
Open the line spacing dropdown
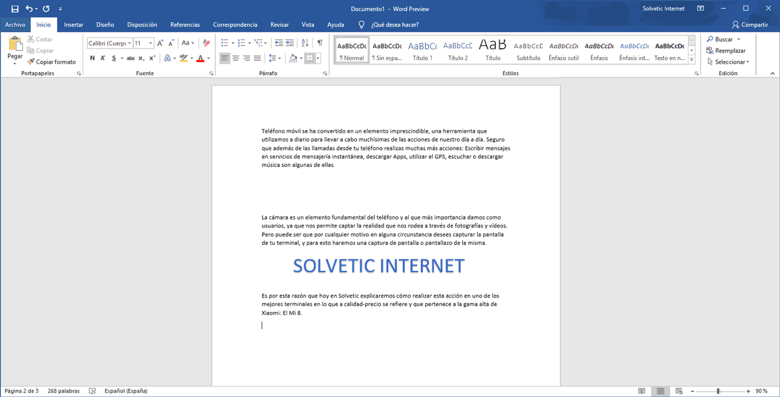click(276, 58)
